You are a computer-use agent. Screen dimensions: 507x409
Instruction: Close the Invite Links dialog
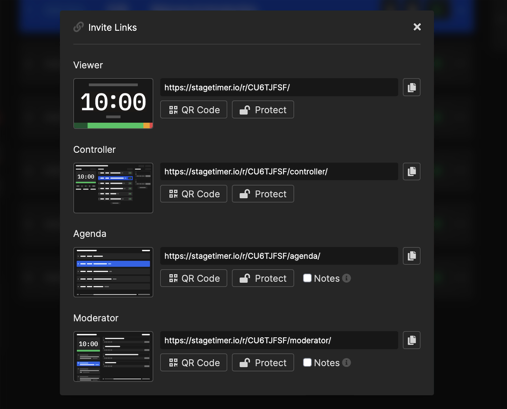(417, 27)
